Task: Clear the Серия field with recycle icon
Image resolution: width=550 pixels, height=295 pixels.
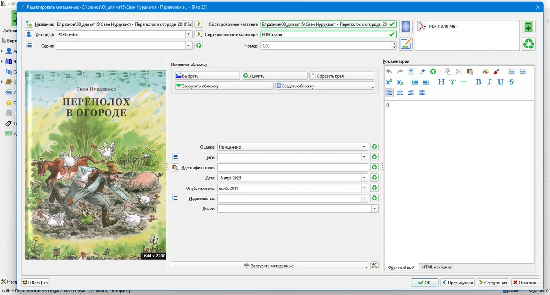Action: click(x=199, y=45)
